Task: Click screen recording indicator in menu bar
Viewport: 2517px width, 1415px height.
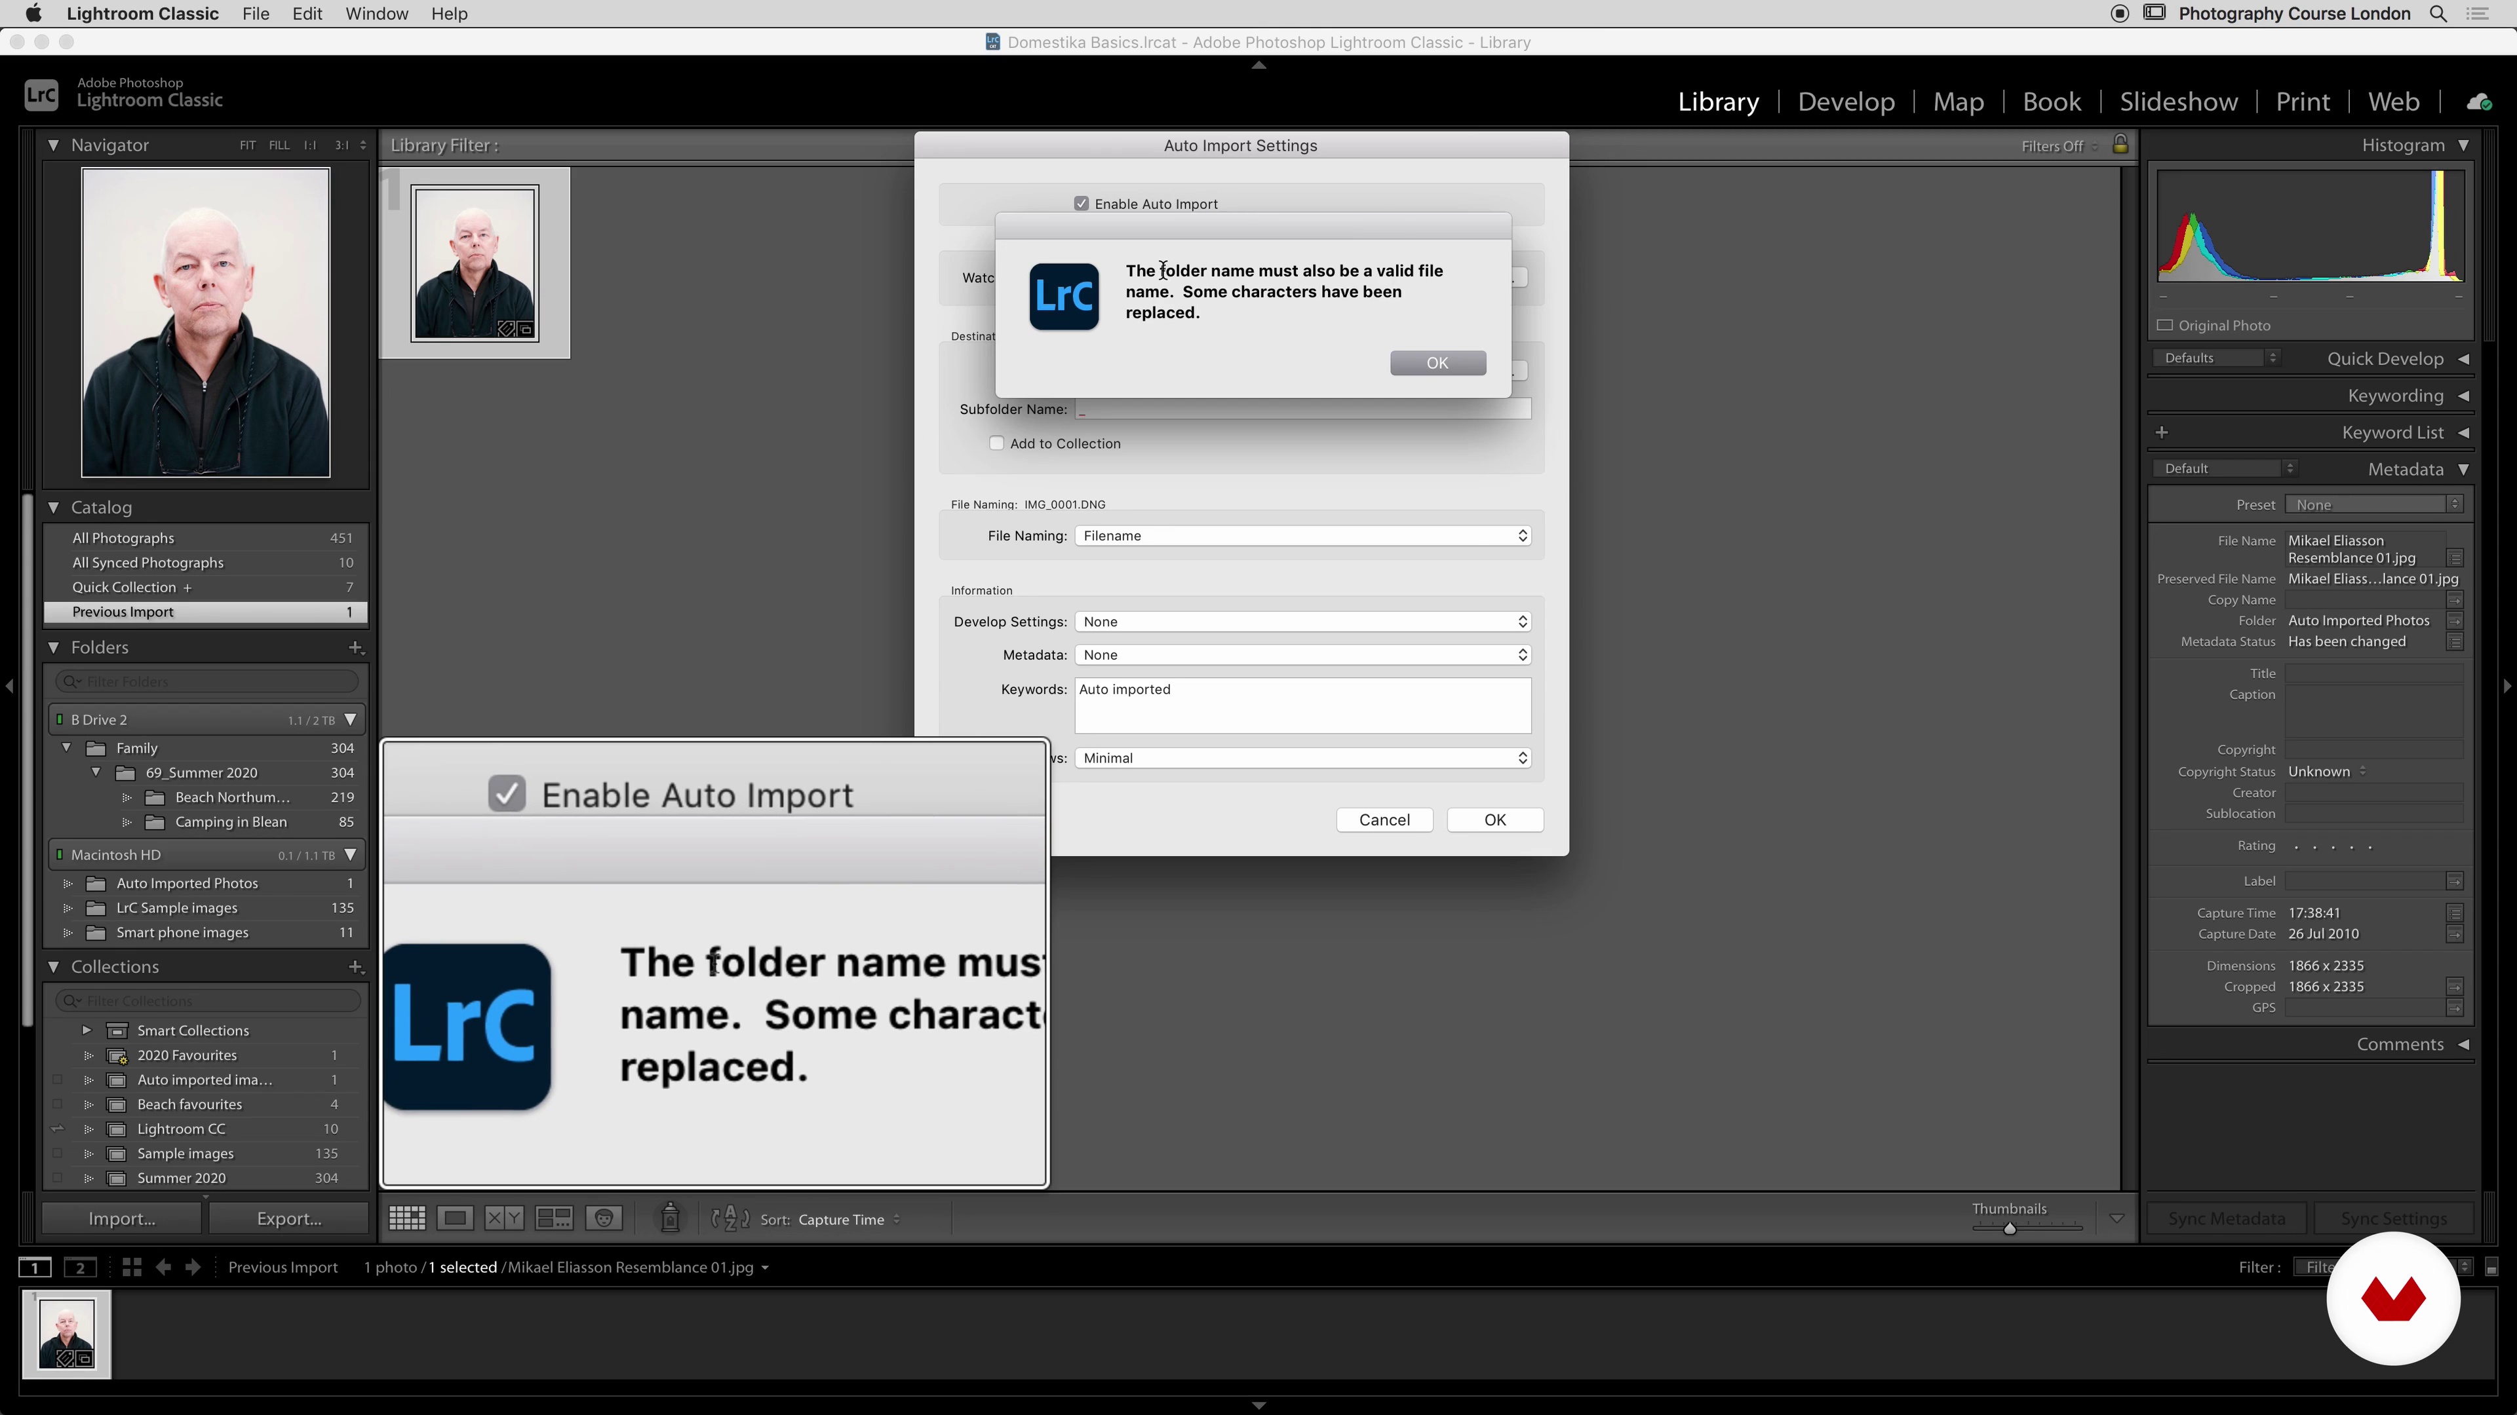Action: point(2119,14)
